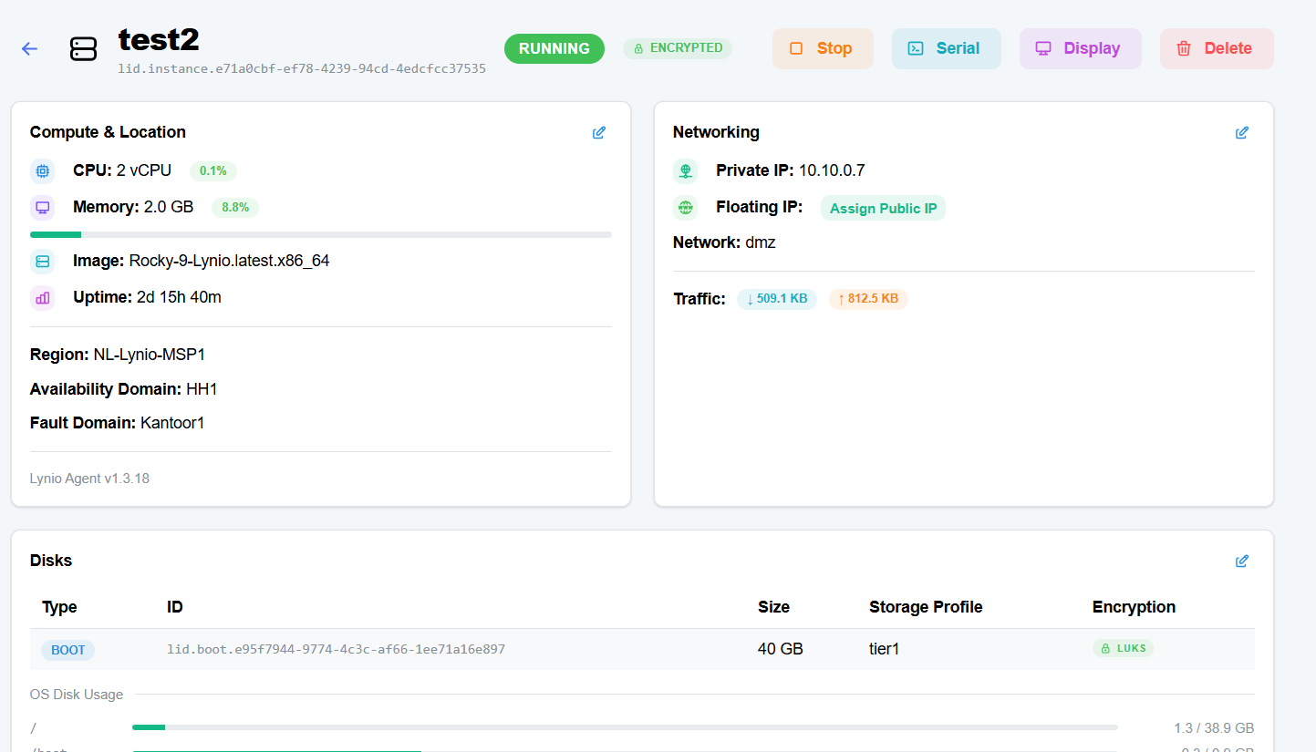Select the boot disk ID lid.boot.e95f7944
The height and width of the screenshot is (752, 1316).
coord(336,650)
